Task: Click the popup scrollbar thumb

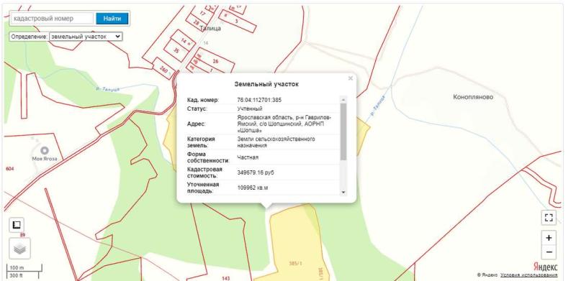Action: coord(343,132)
